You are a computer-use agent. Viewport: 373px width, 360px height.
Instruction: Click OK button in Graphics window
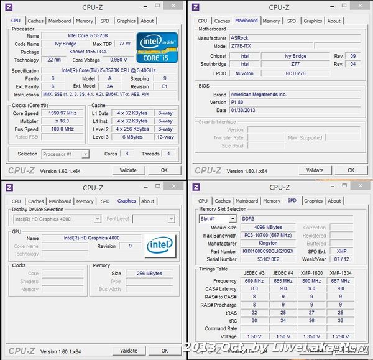[x=165, y=351]
